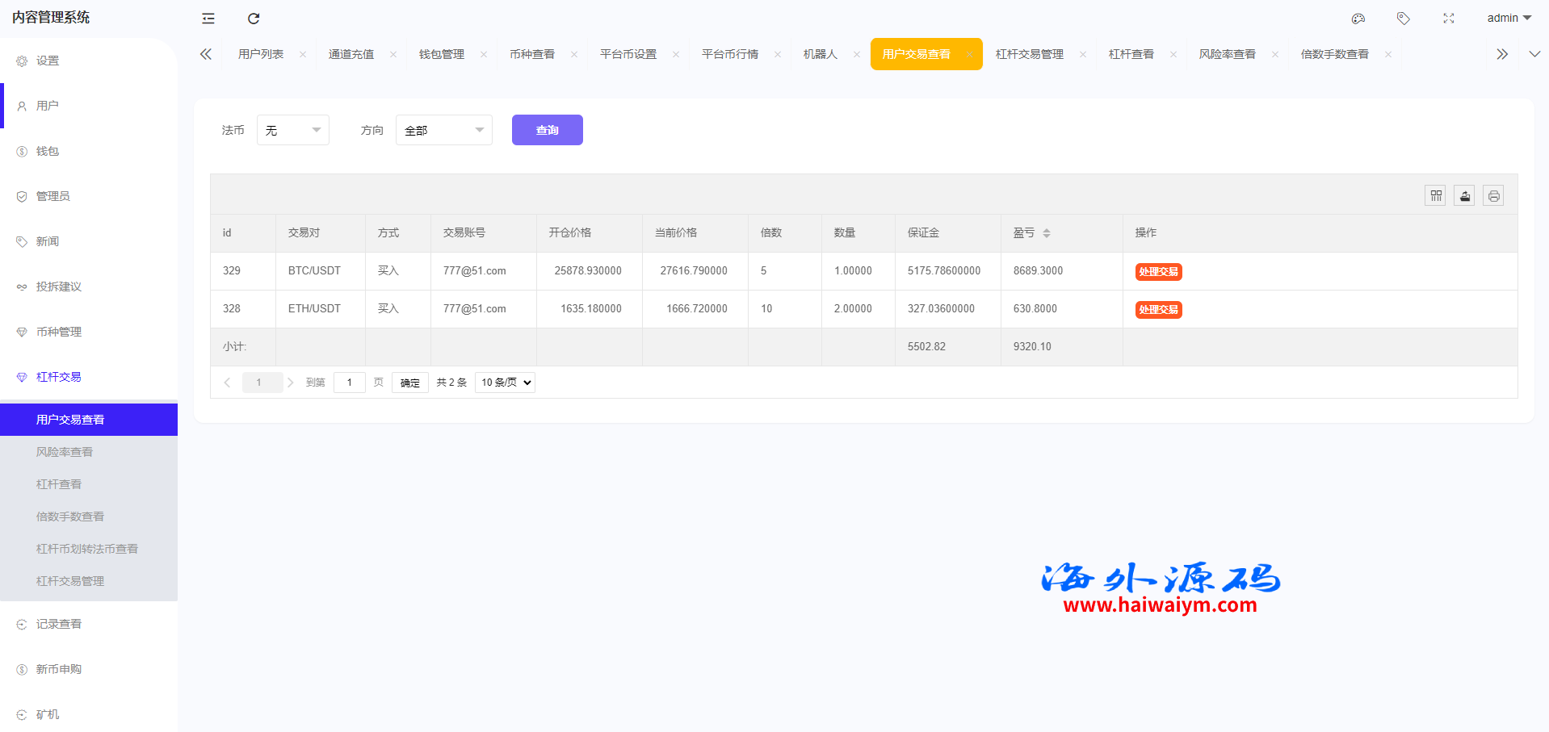Image resolution: width=1549 pixels, height=732 pixels.
Task: Click the table print icon
Action: [1493, 196]
